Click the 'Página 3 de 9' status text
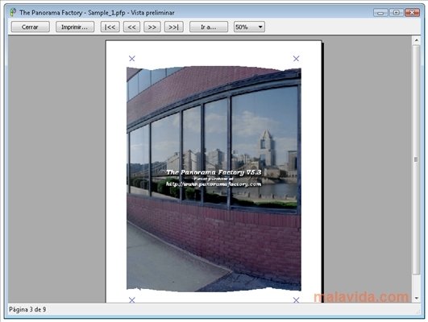Screen dimensions: 428x322 tap(27, 309)
